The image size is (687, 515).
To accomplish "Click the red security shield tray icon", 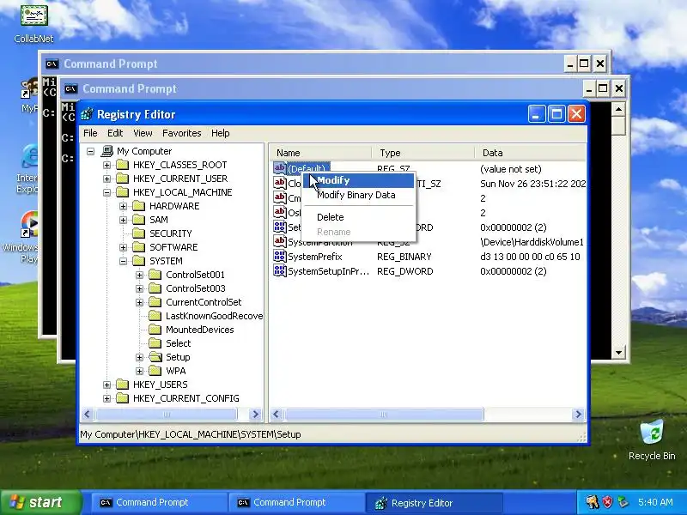I will (607, 502).
